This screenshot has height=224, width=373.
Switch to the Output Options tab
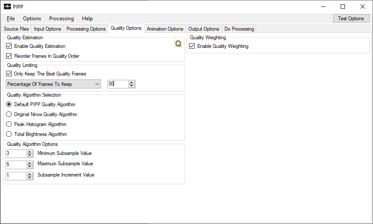204,29
